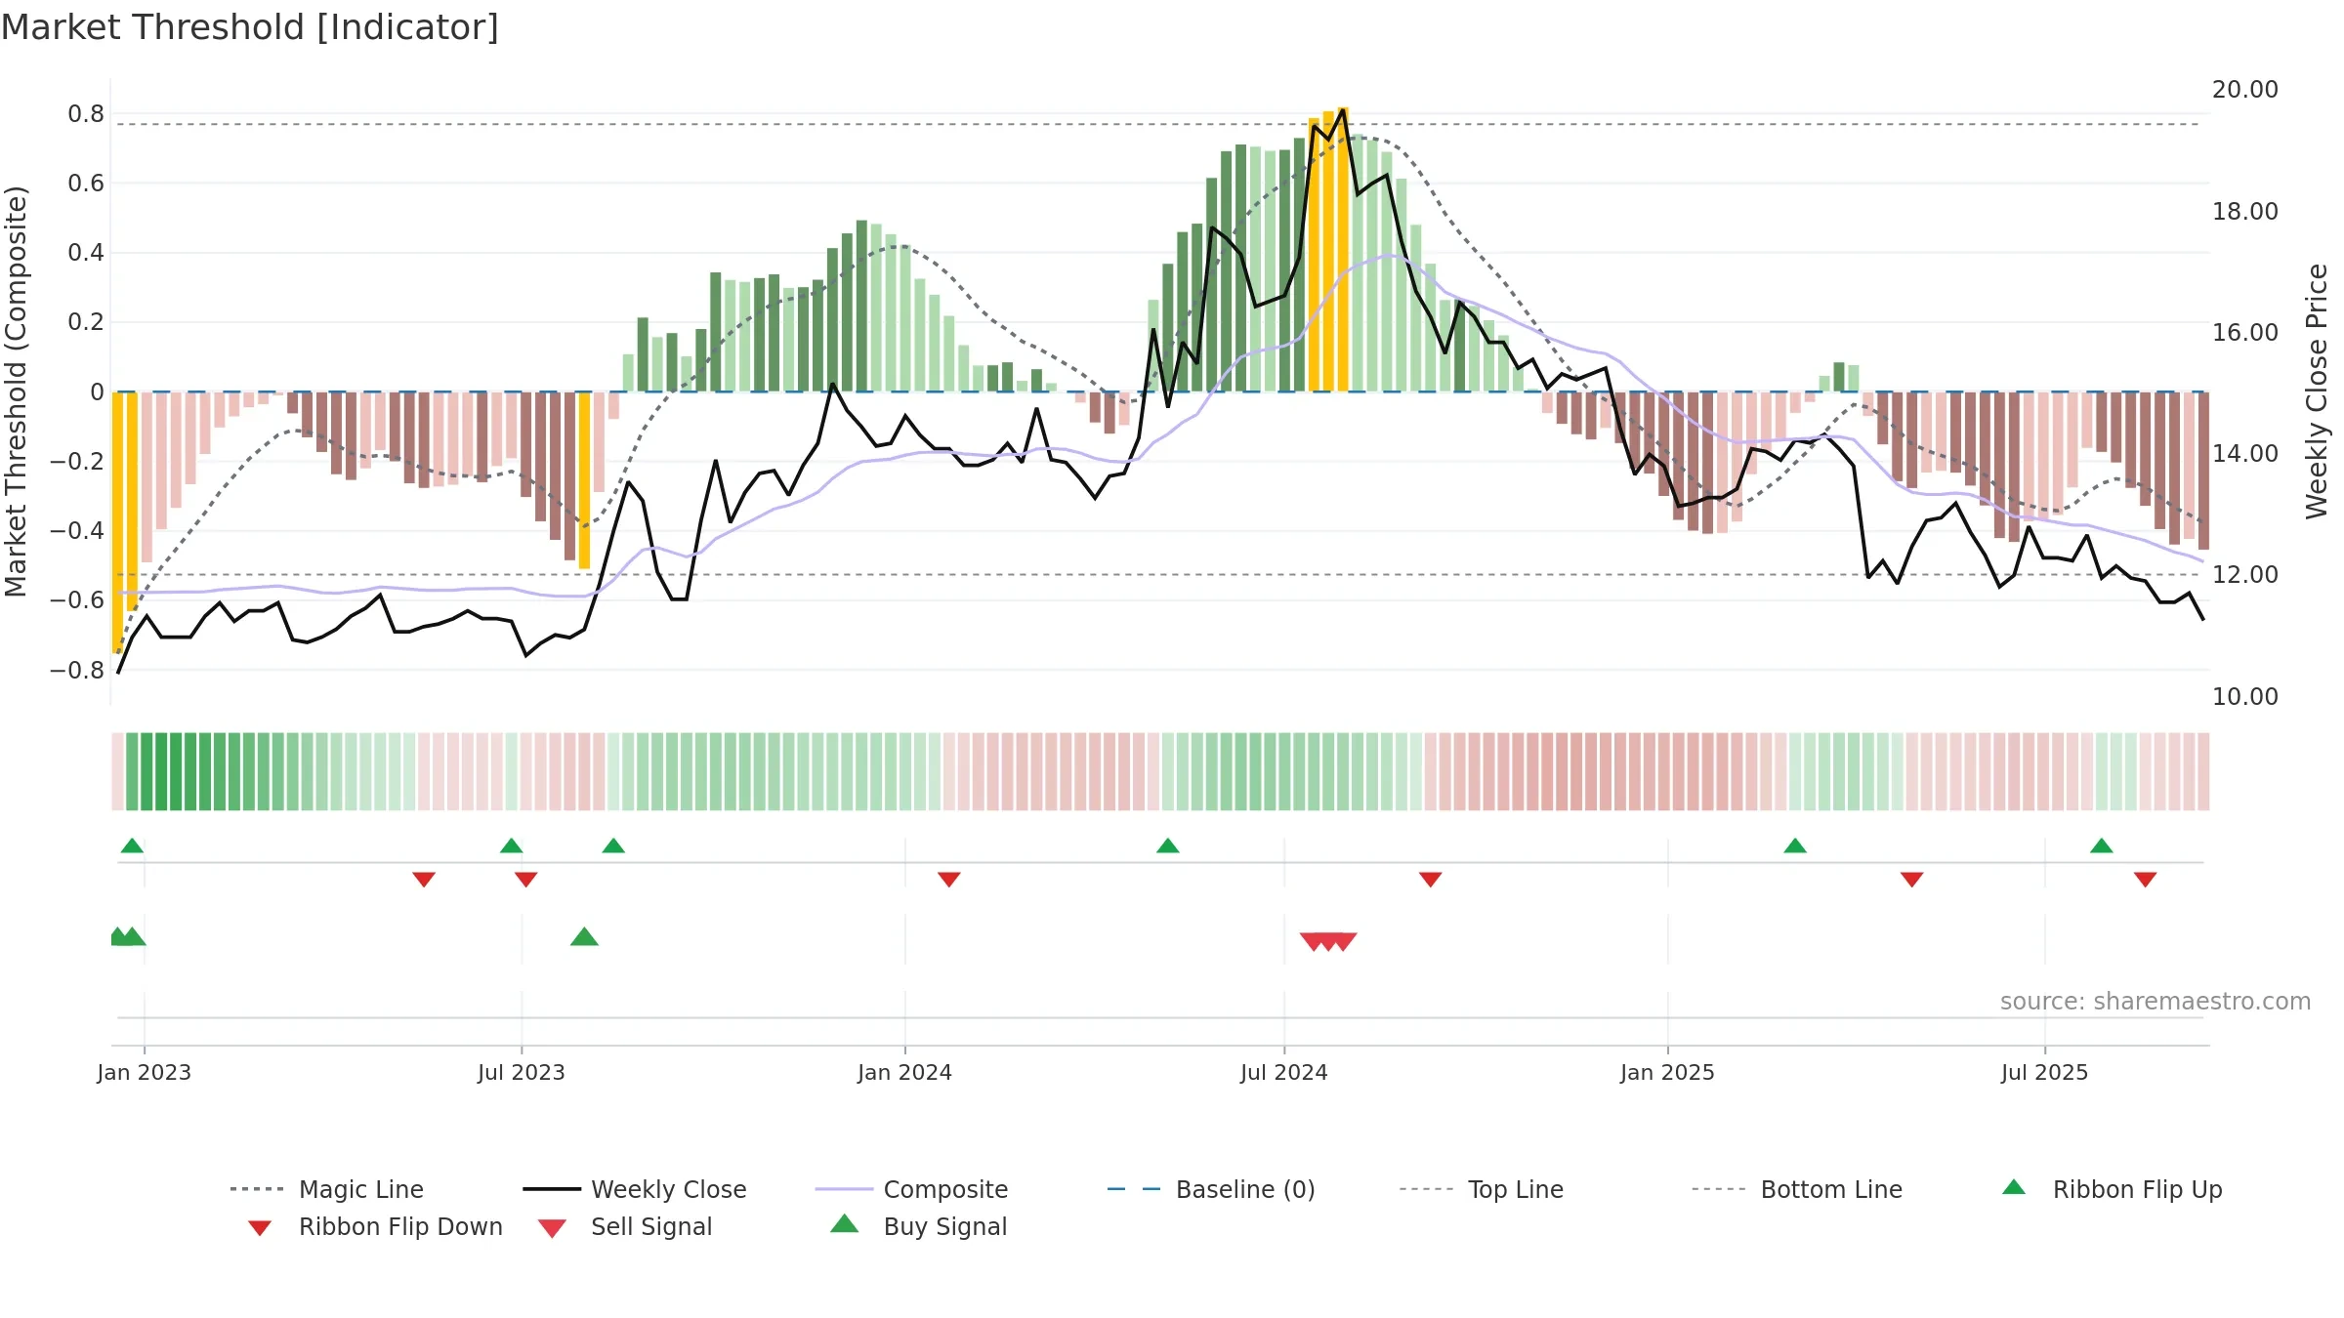The image size is (2344, 1318).
Task: Click the −0.8 left axis label
Action: (77, 670)
